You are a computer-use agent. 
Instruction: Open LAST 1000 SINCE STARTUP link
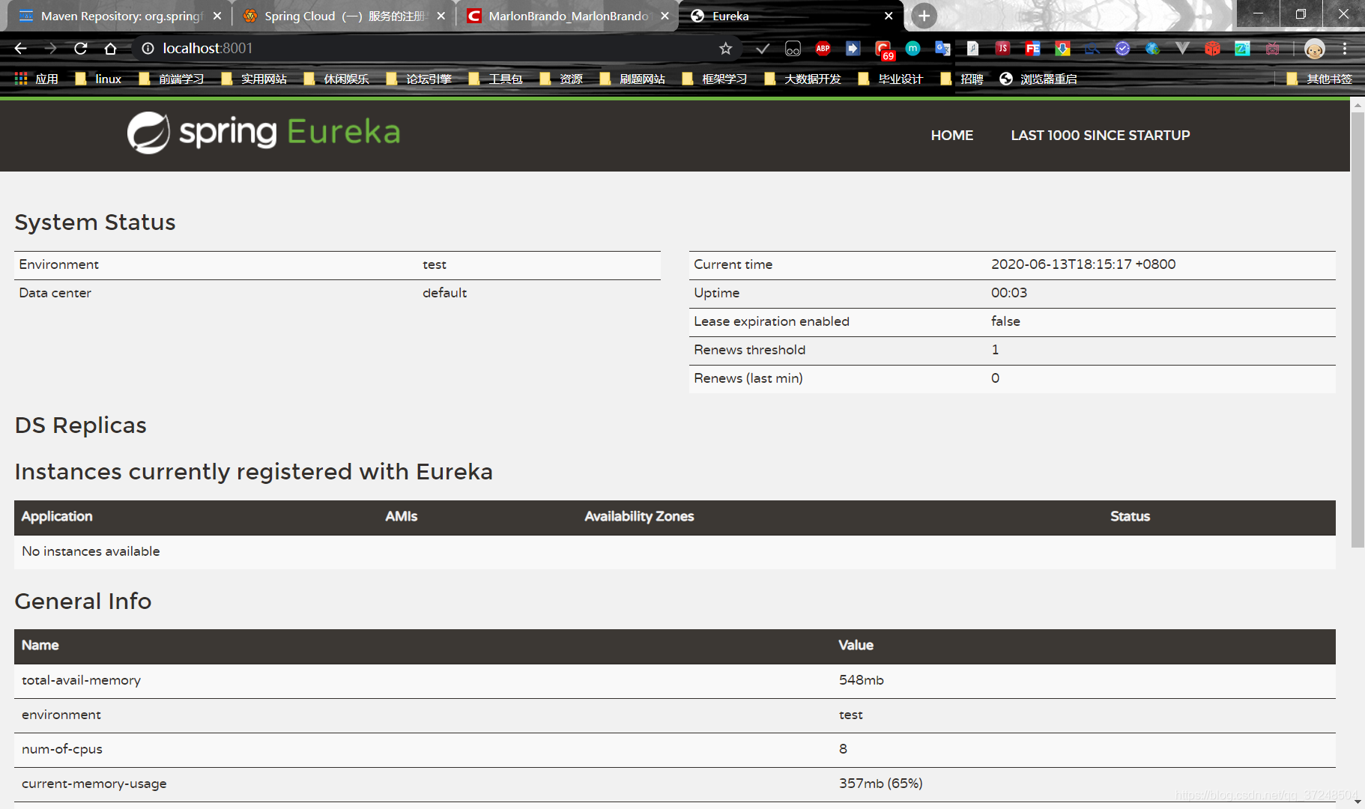click(x=1100, y=136)
